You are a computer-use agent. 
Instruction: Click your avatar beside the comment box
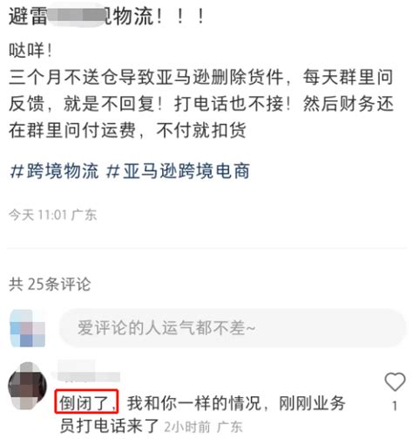(x=28, y=328)
